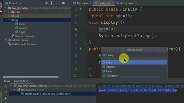Choose Interface in New Java Class popup
The height and width of the screenshot is (103, 184).
coord(134,67)
